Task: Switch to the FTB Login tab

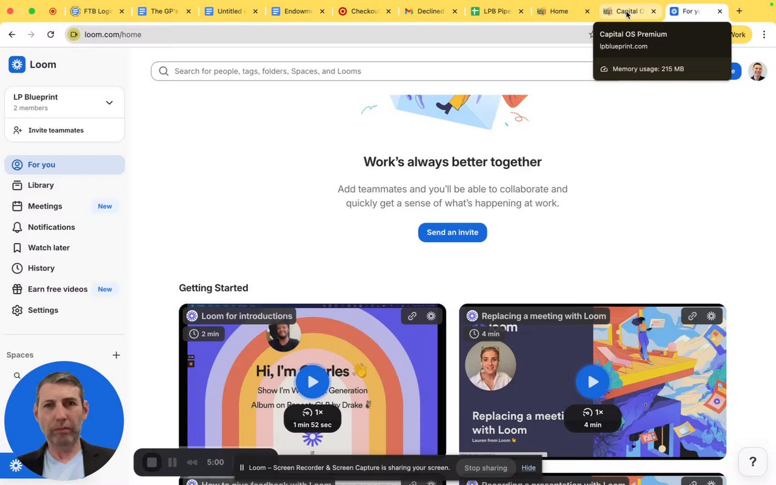Action: pos(97,11)
